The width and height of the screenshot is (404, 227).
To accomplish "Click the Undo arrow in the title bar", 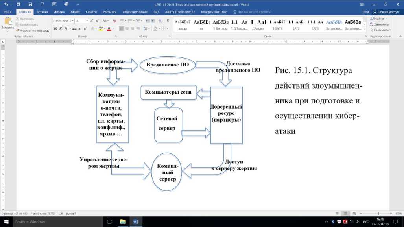I will click(x=6, y=4).
